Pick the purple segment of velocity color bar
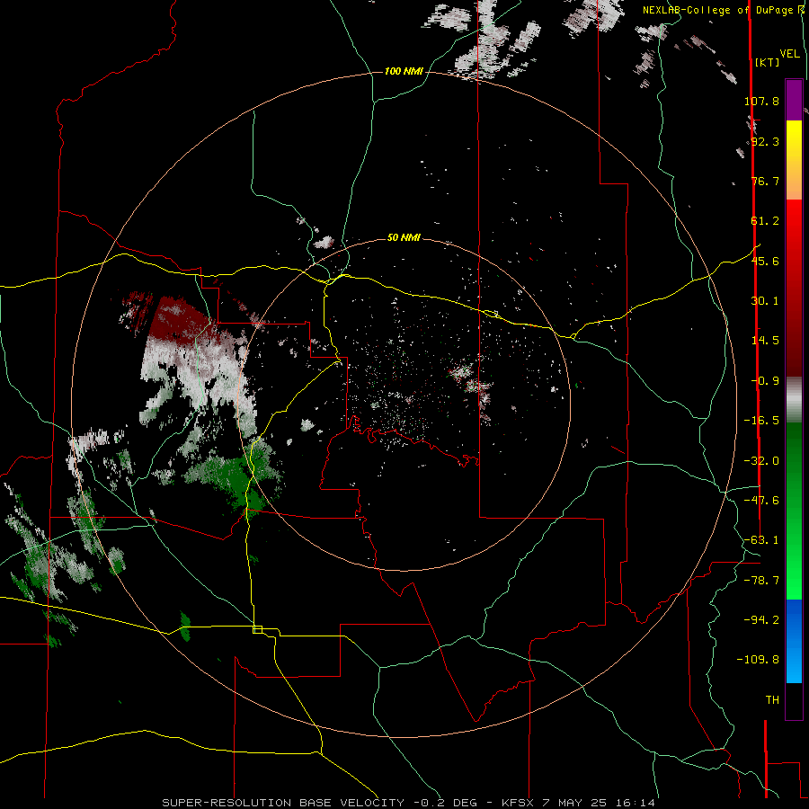 [794, 100]
